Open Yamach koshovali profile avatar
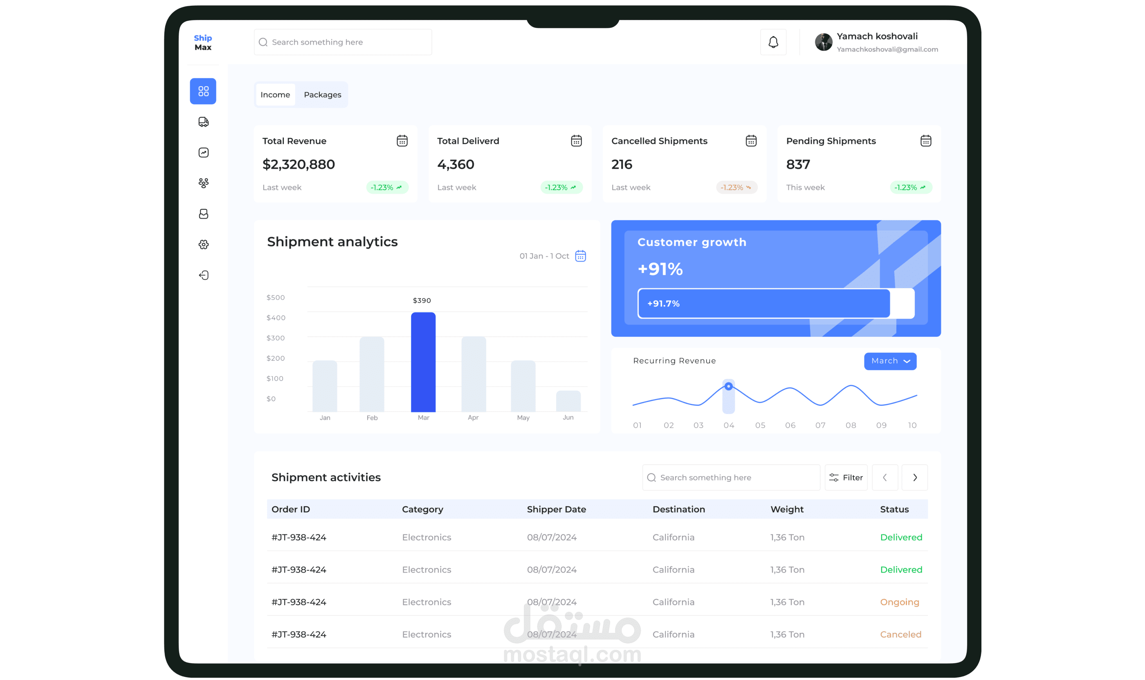The image size is (1145, 680). [x=823, y=42]
